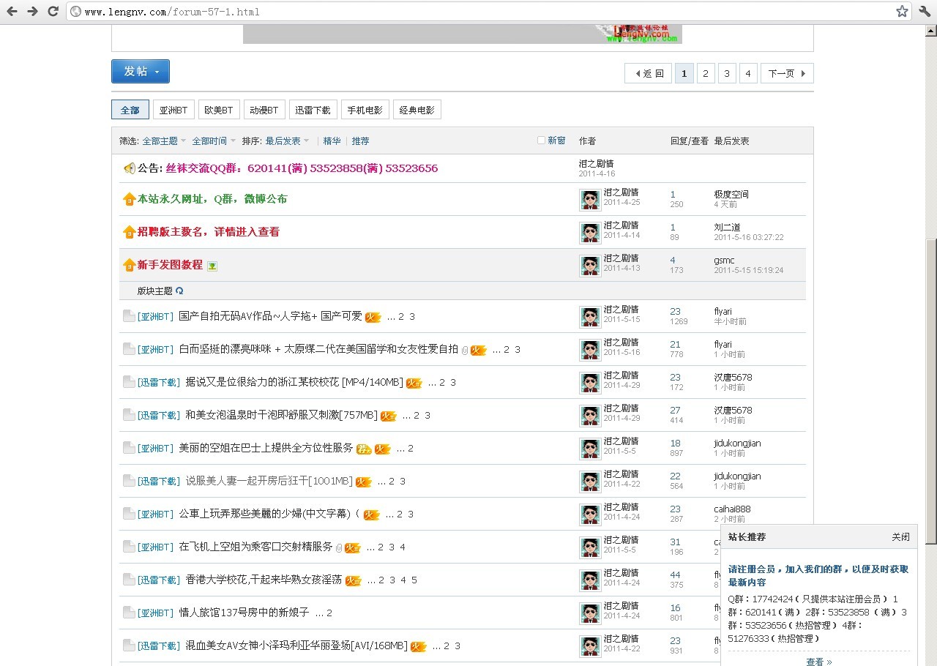The height and width of the screenshot is (666, 937).
Task: Click the 下一页 pagination button
Action: [786, 73]
